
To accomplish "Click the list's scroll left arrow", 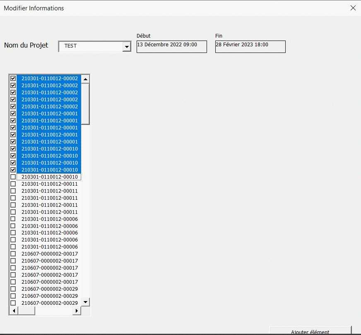I will click(14, 311).
